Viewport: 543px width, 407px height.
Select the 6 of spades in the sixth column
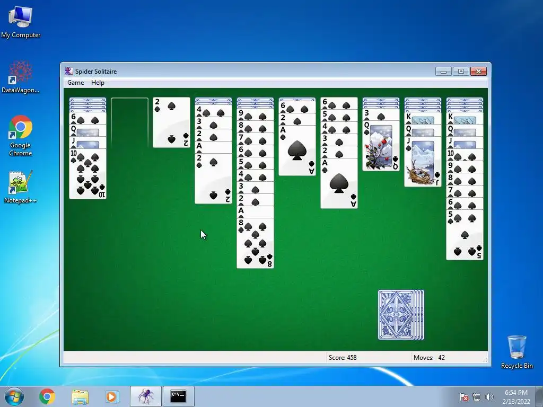(x=297, y=107)
